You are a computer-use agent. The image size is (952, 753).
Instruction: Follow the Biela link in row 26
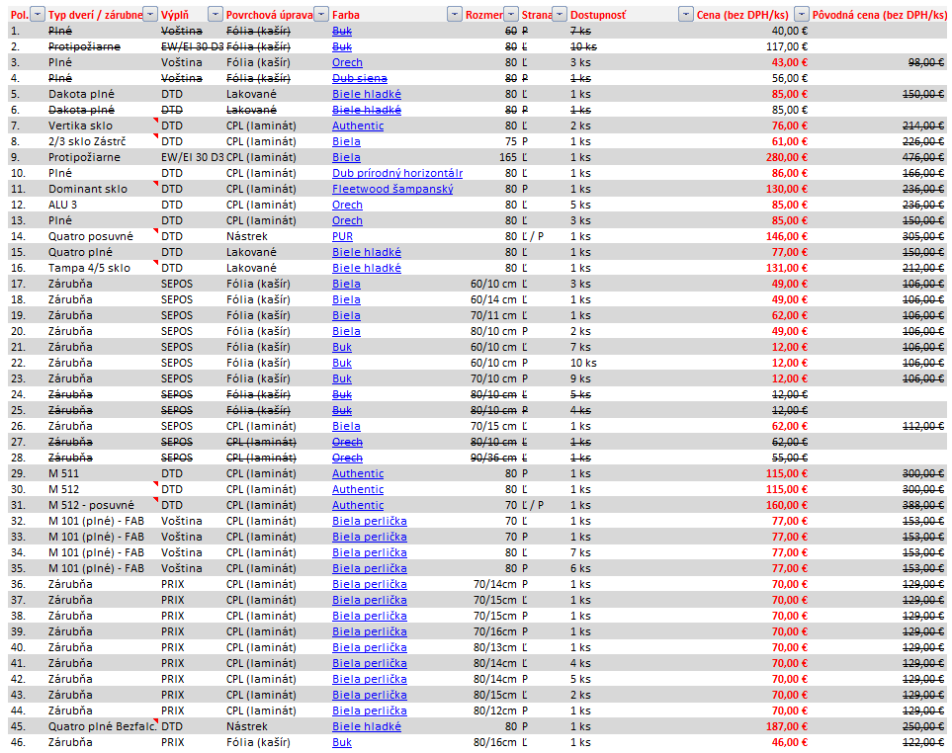(346, 426)
